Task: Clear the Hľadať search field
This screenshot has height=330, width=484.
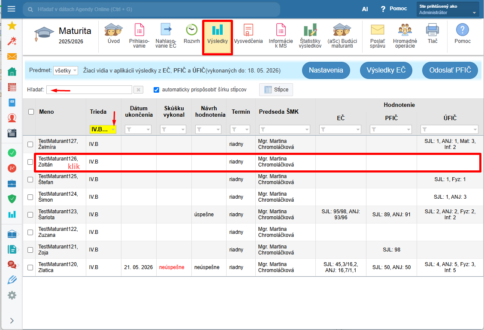Action: pos(138,90)
